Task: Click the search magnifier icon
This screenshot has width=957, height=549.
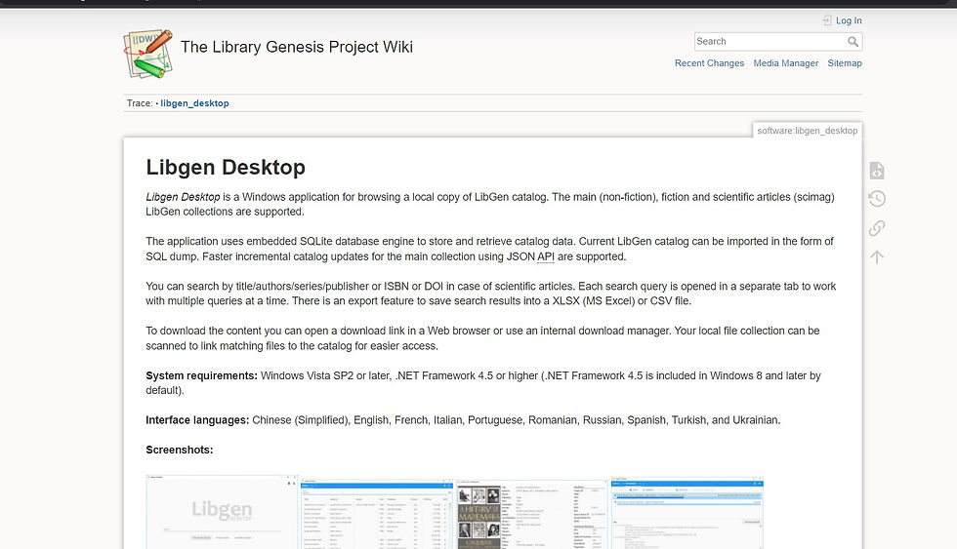Action: pyautogui.click(x=853, y=41)
